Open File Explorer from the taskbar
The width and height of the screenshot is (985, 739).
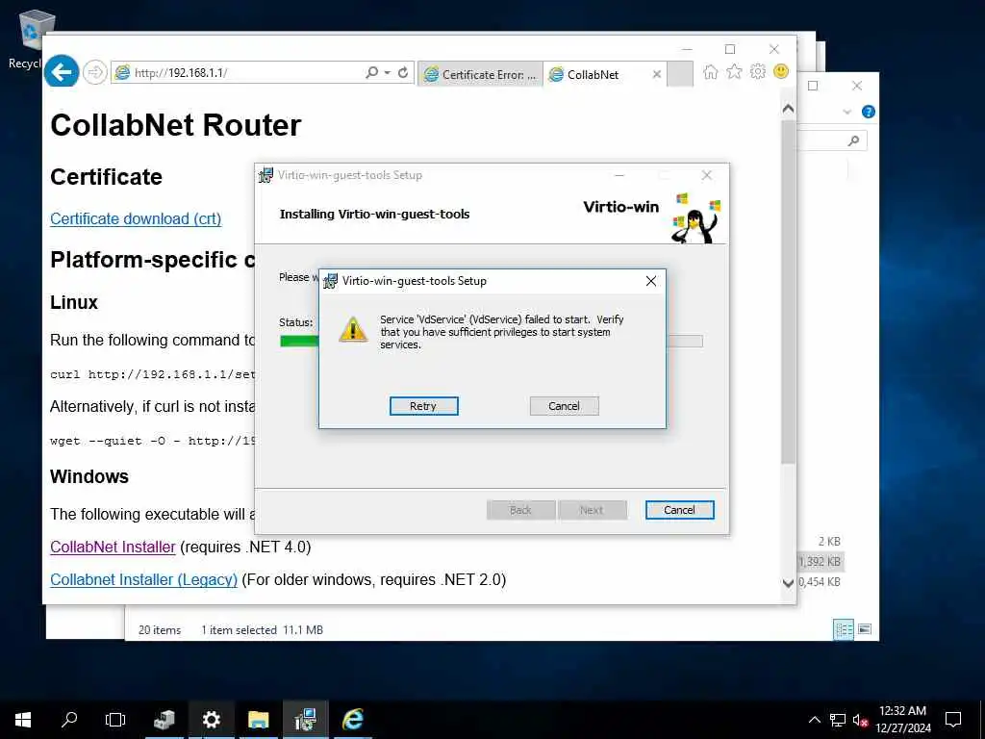pyautogui.click(x=258, y=720)
